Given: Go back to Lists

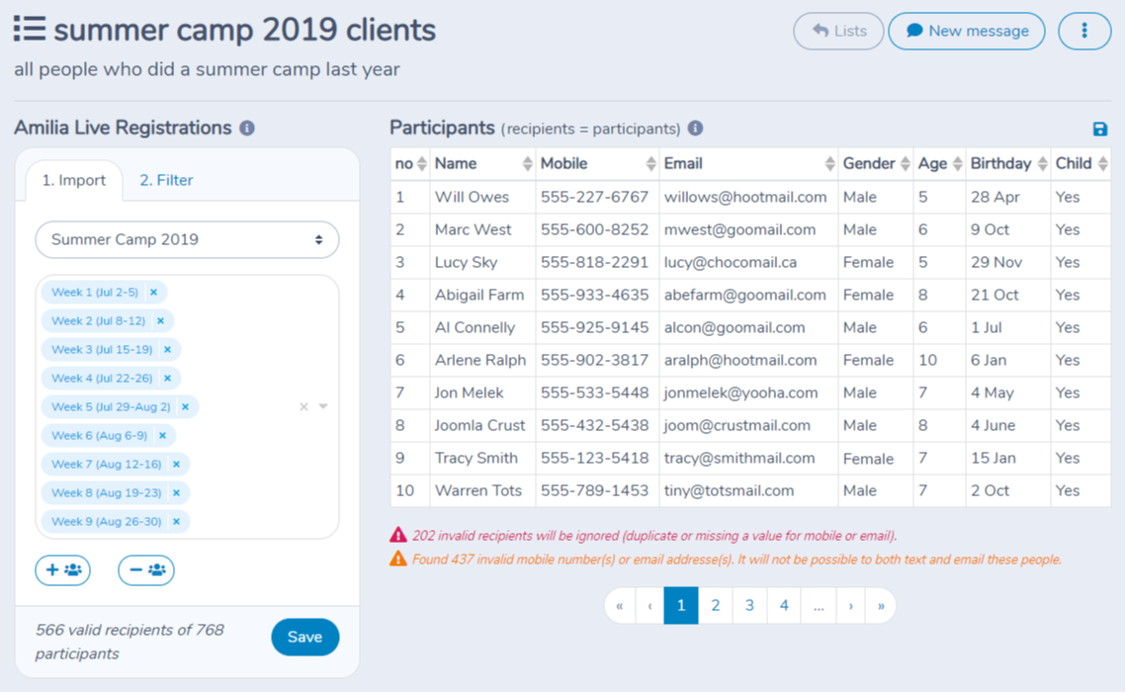Looking at the screenshot, I should pos(838,31).
